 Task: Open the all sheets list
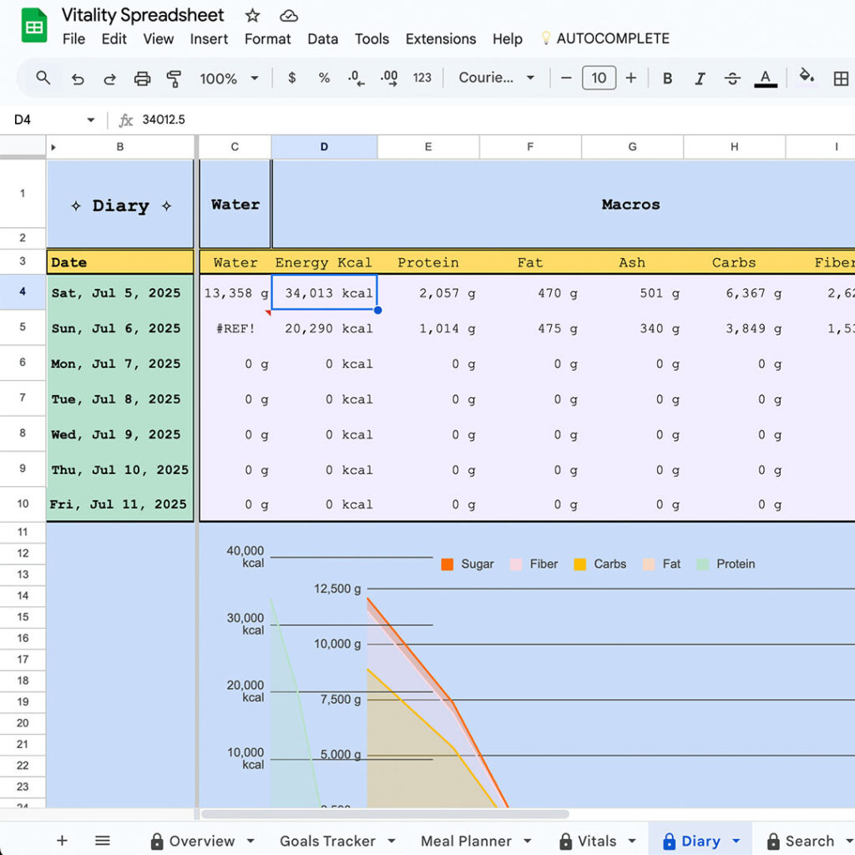(x=103, y=840)
